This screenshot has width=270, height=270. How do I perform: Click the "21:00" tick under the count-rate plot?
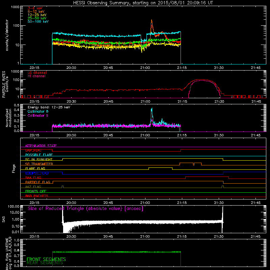coord(145,68)
